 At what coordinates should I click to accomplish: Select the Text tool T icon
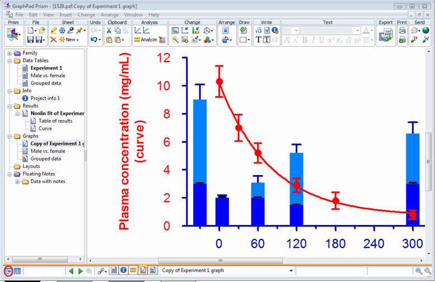pyautogui.click(x=258, y=40)
